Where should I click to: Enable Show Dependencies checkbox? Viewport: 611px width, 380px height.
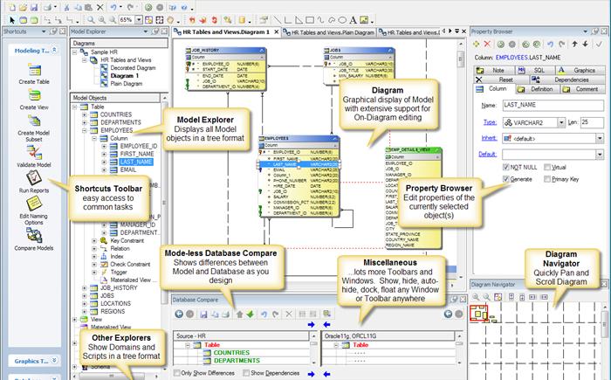tap(246, 373)
